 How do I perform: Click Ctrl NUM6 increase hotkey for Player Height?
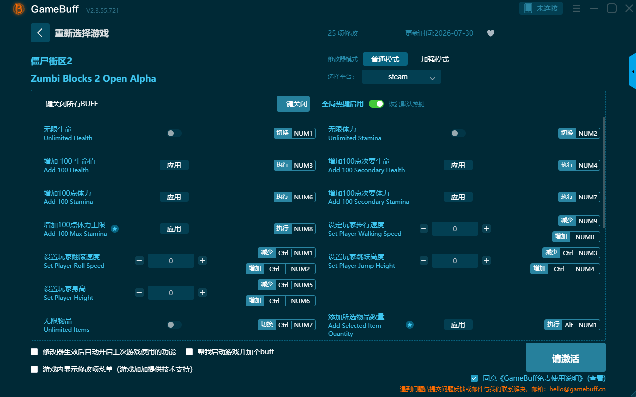(281, 301)
